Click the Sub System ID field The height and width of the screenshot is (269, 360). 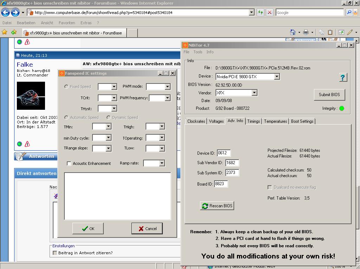coord(232,173)
